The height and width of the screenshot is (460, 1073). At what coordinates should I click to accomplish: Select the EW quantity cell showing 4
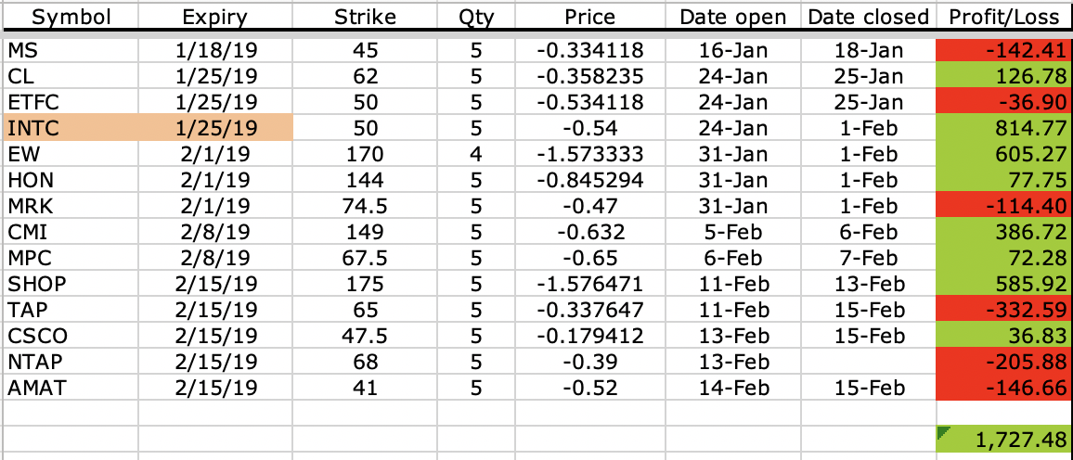(476, 154)
